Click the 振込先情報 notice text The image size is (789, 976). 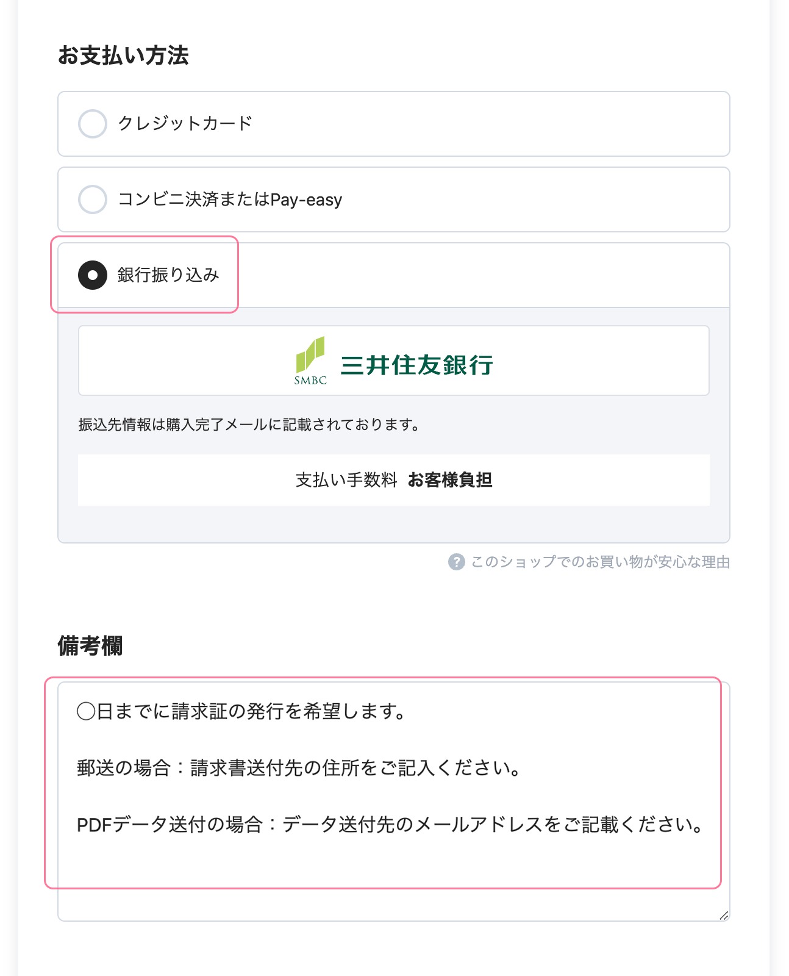249,425
